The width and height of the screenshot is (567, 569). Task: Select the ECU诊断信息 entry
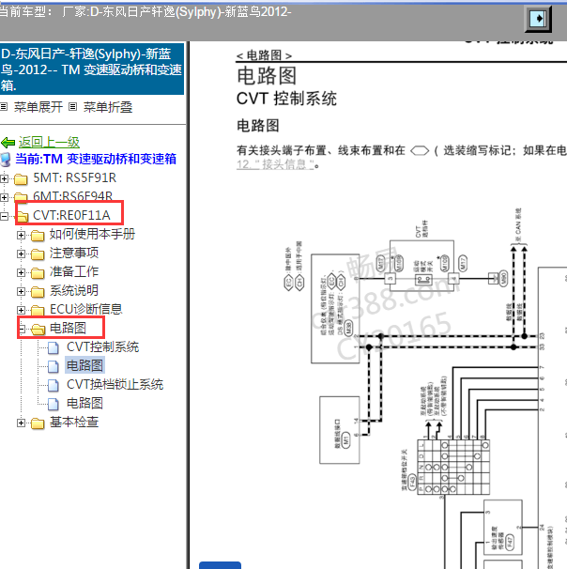pyautogui.click(x=86, y=309)
